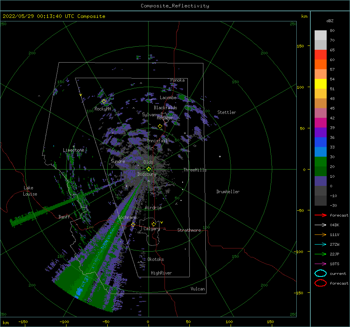Click the yellow diamond marker above Calgary
Screen dimensions: 350x327
[x=154, y=224]
